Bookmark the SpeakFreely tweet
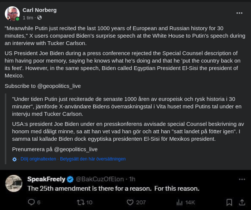This screenshot has width=251, height=210. coord(229,202)
